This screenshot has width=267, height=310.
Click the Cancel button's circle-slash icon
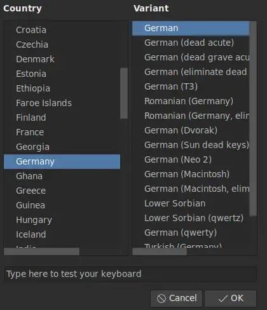(161, 299)
